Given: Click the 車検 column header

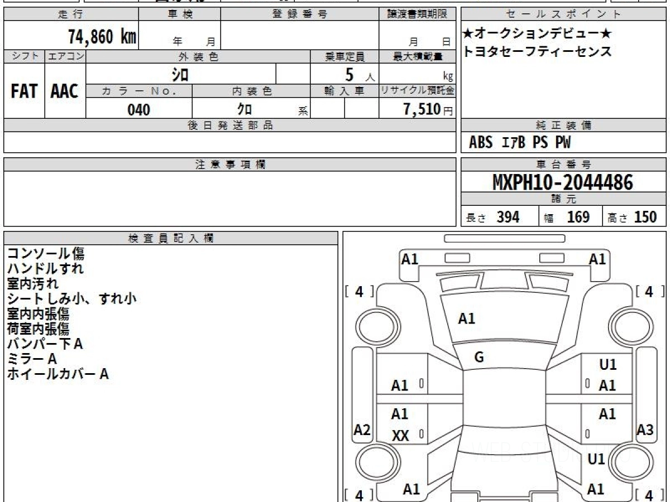Looking at the screenshot, I should click(x=180, y=15).
